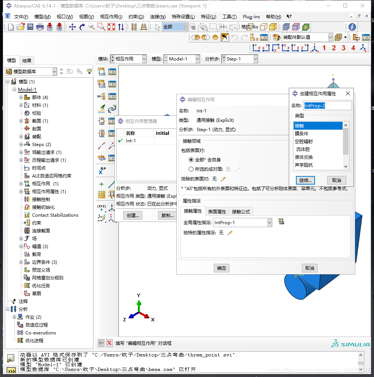Apply view number 1

click(x=324, y=48)
